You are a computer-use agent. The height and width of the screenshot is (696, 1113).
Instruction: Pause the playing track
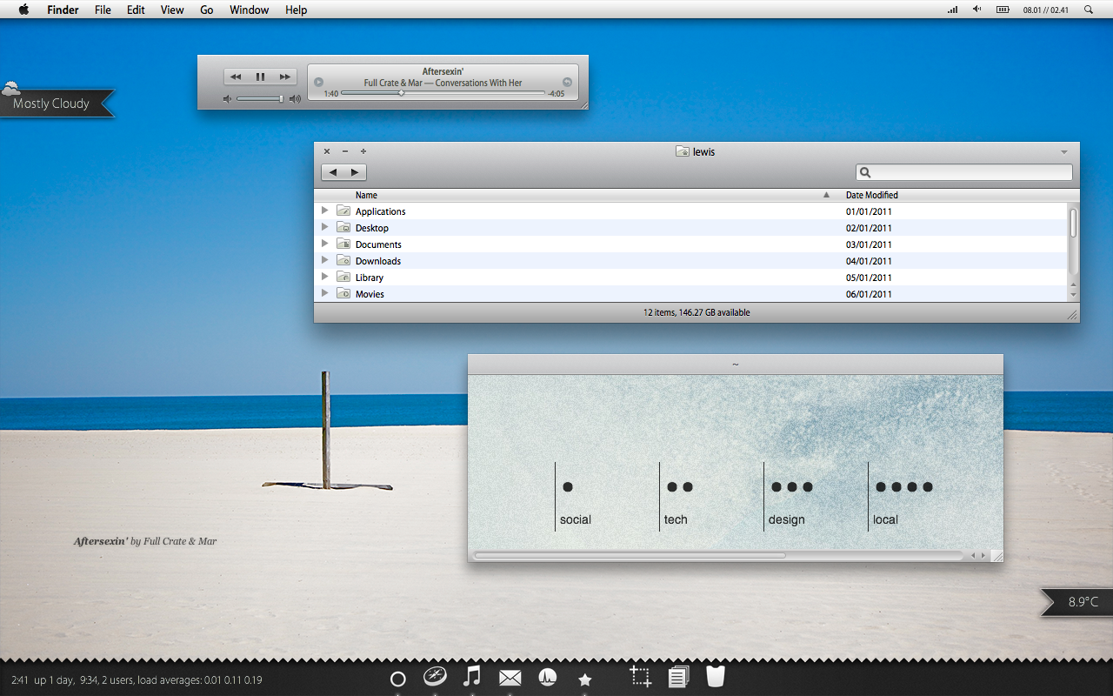tap(260, 77)
